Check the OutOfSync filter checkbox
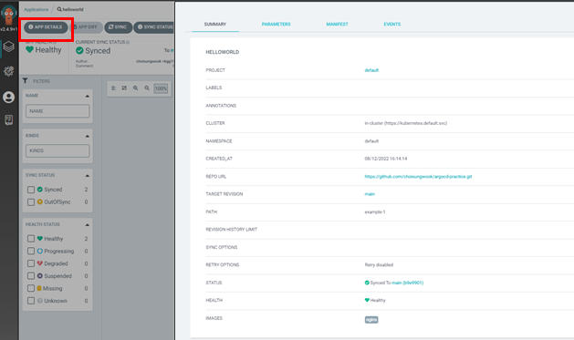The height and width of the screenshot is (340, 574). tap(31, 201)
